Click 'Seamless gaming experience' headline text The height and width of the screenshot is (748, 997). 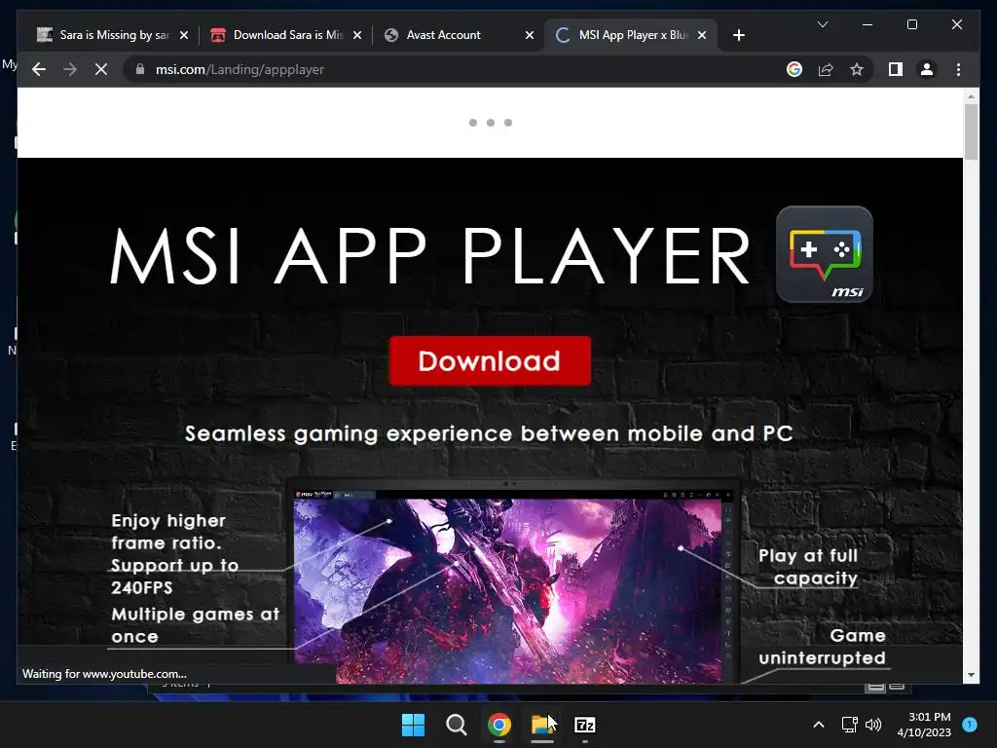489,433
